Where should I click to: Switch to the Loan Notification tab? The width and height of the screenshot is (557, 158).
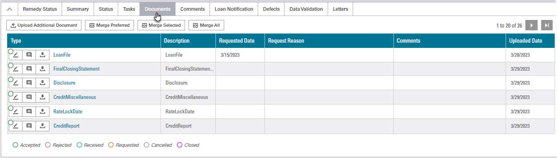234,9
